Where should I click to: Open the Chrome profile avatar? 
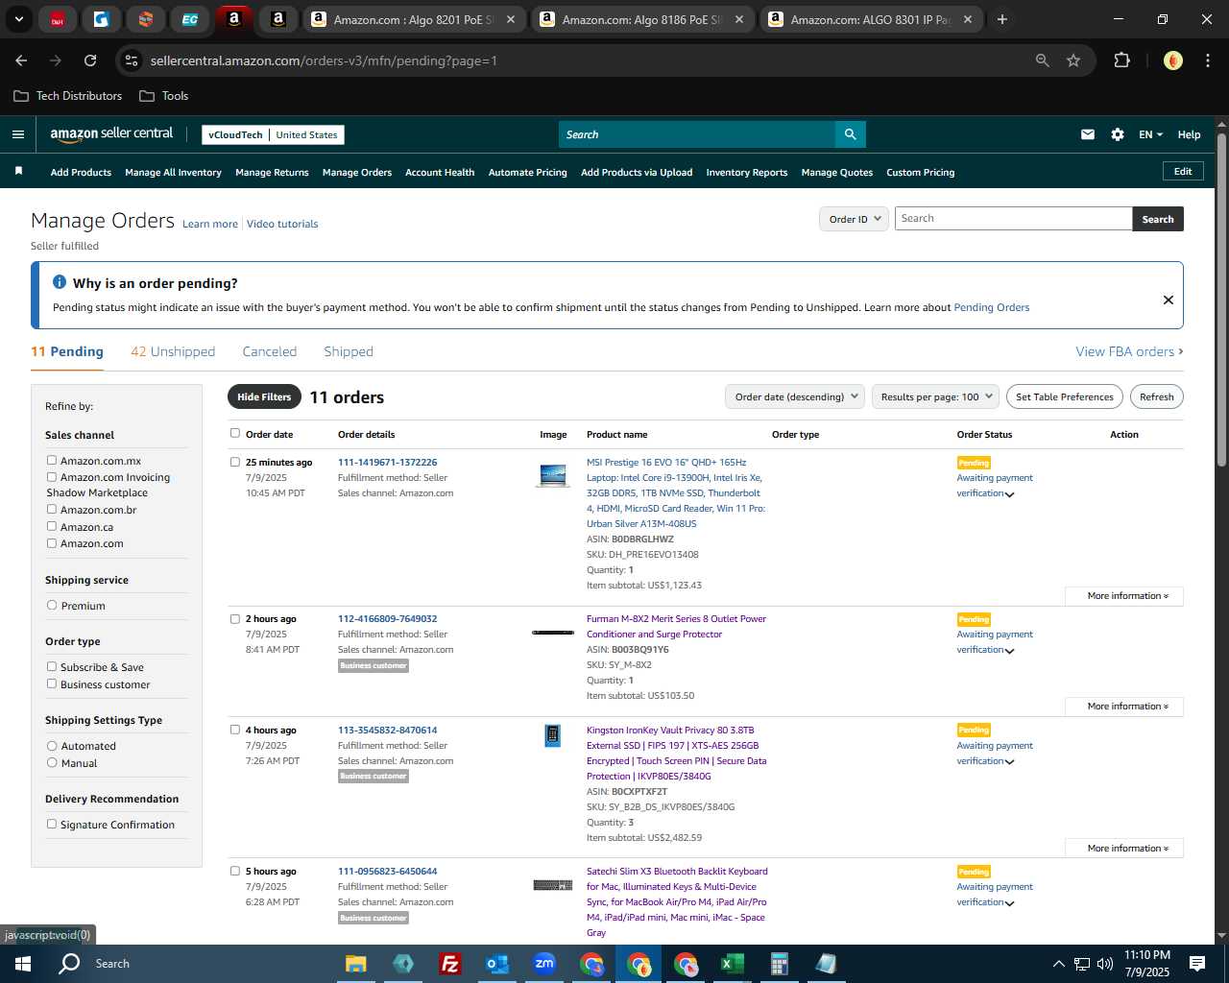pyautogui.click(x=1172, y=60)
